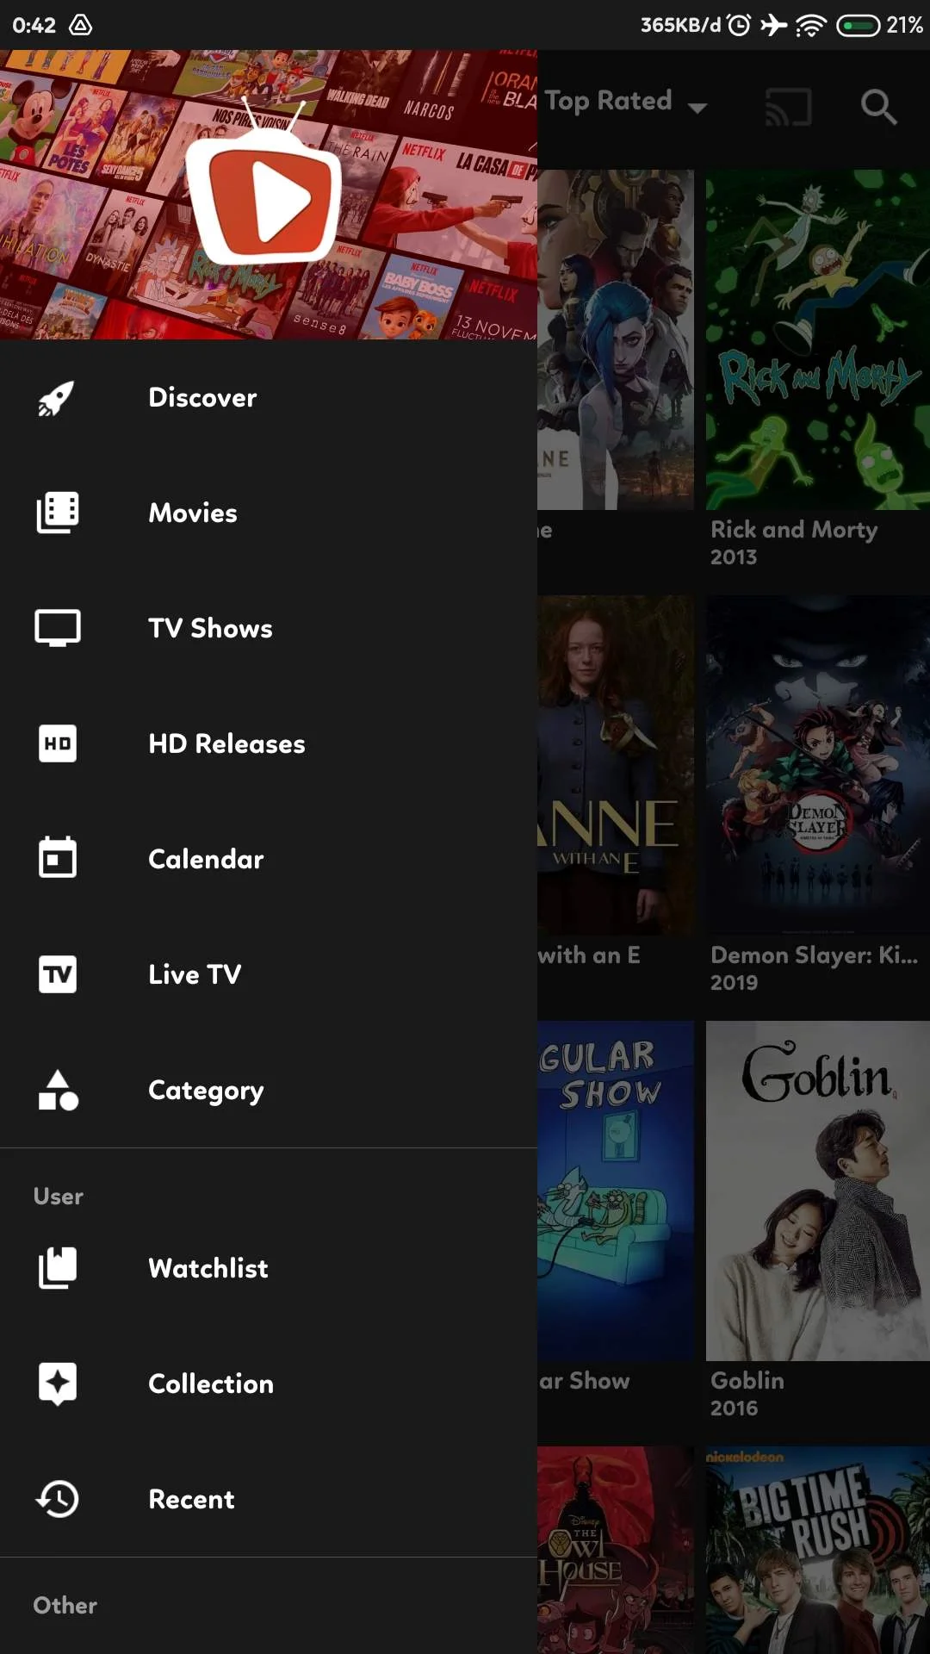Screen dimensions: 930x1654
Task: Expand the Top Rated sort dropdown
Action: tap(626, 103)
